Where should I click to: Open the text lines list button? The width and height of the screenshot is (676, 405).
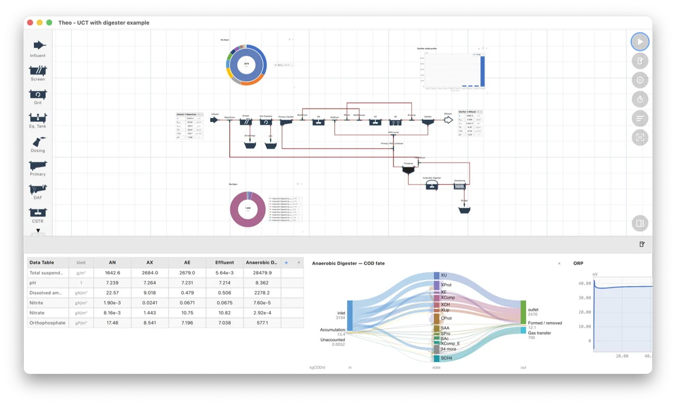click(640, 118)
